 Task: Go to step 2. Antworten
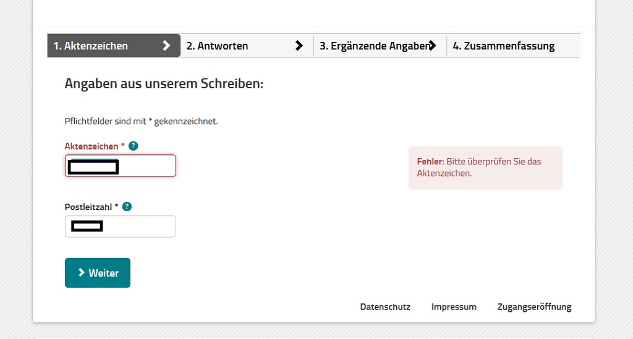tap(247, 46)
